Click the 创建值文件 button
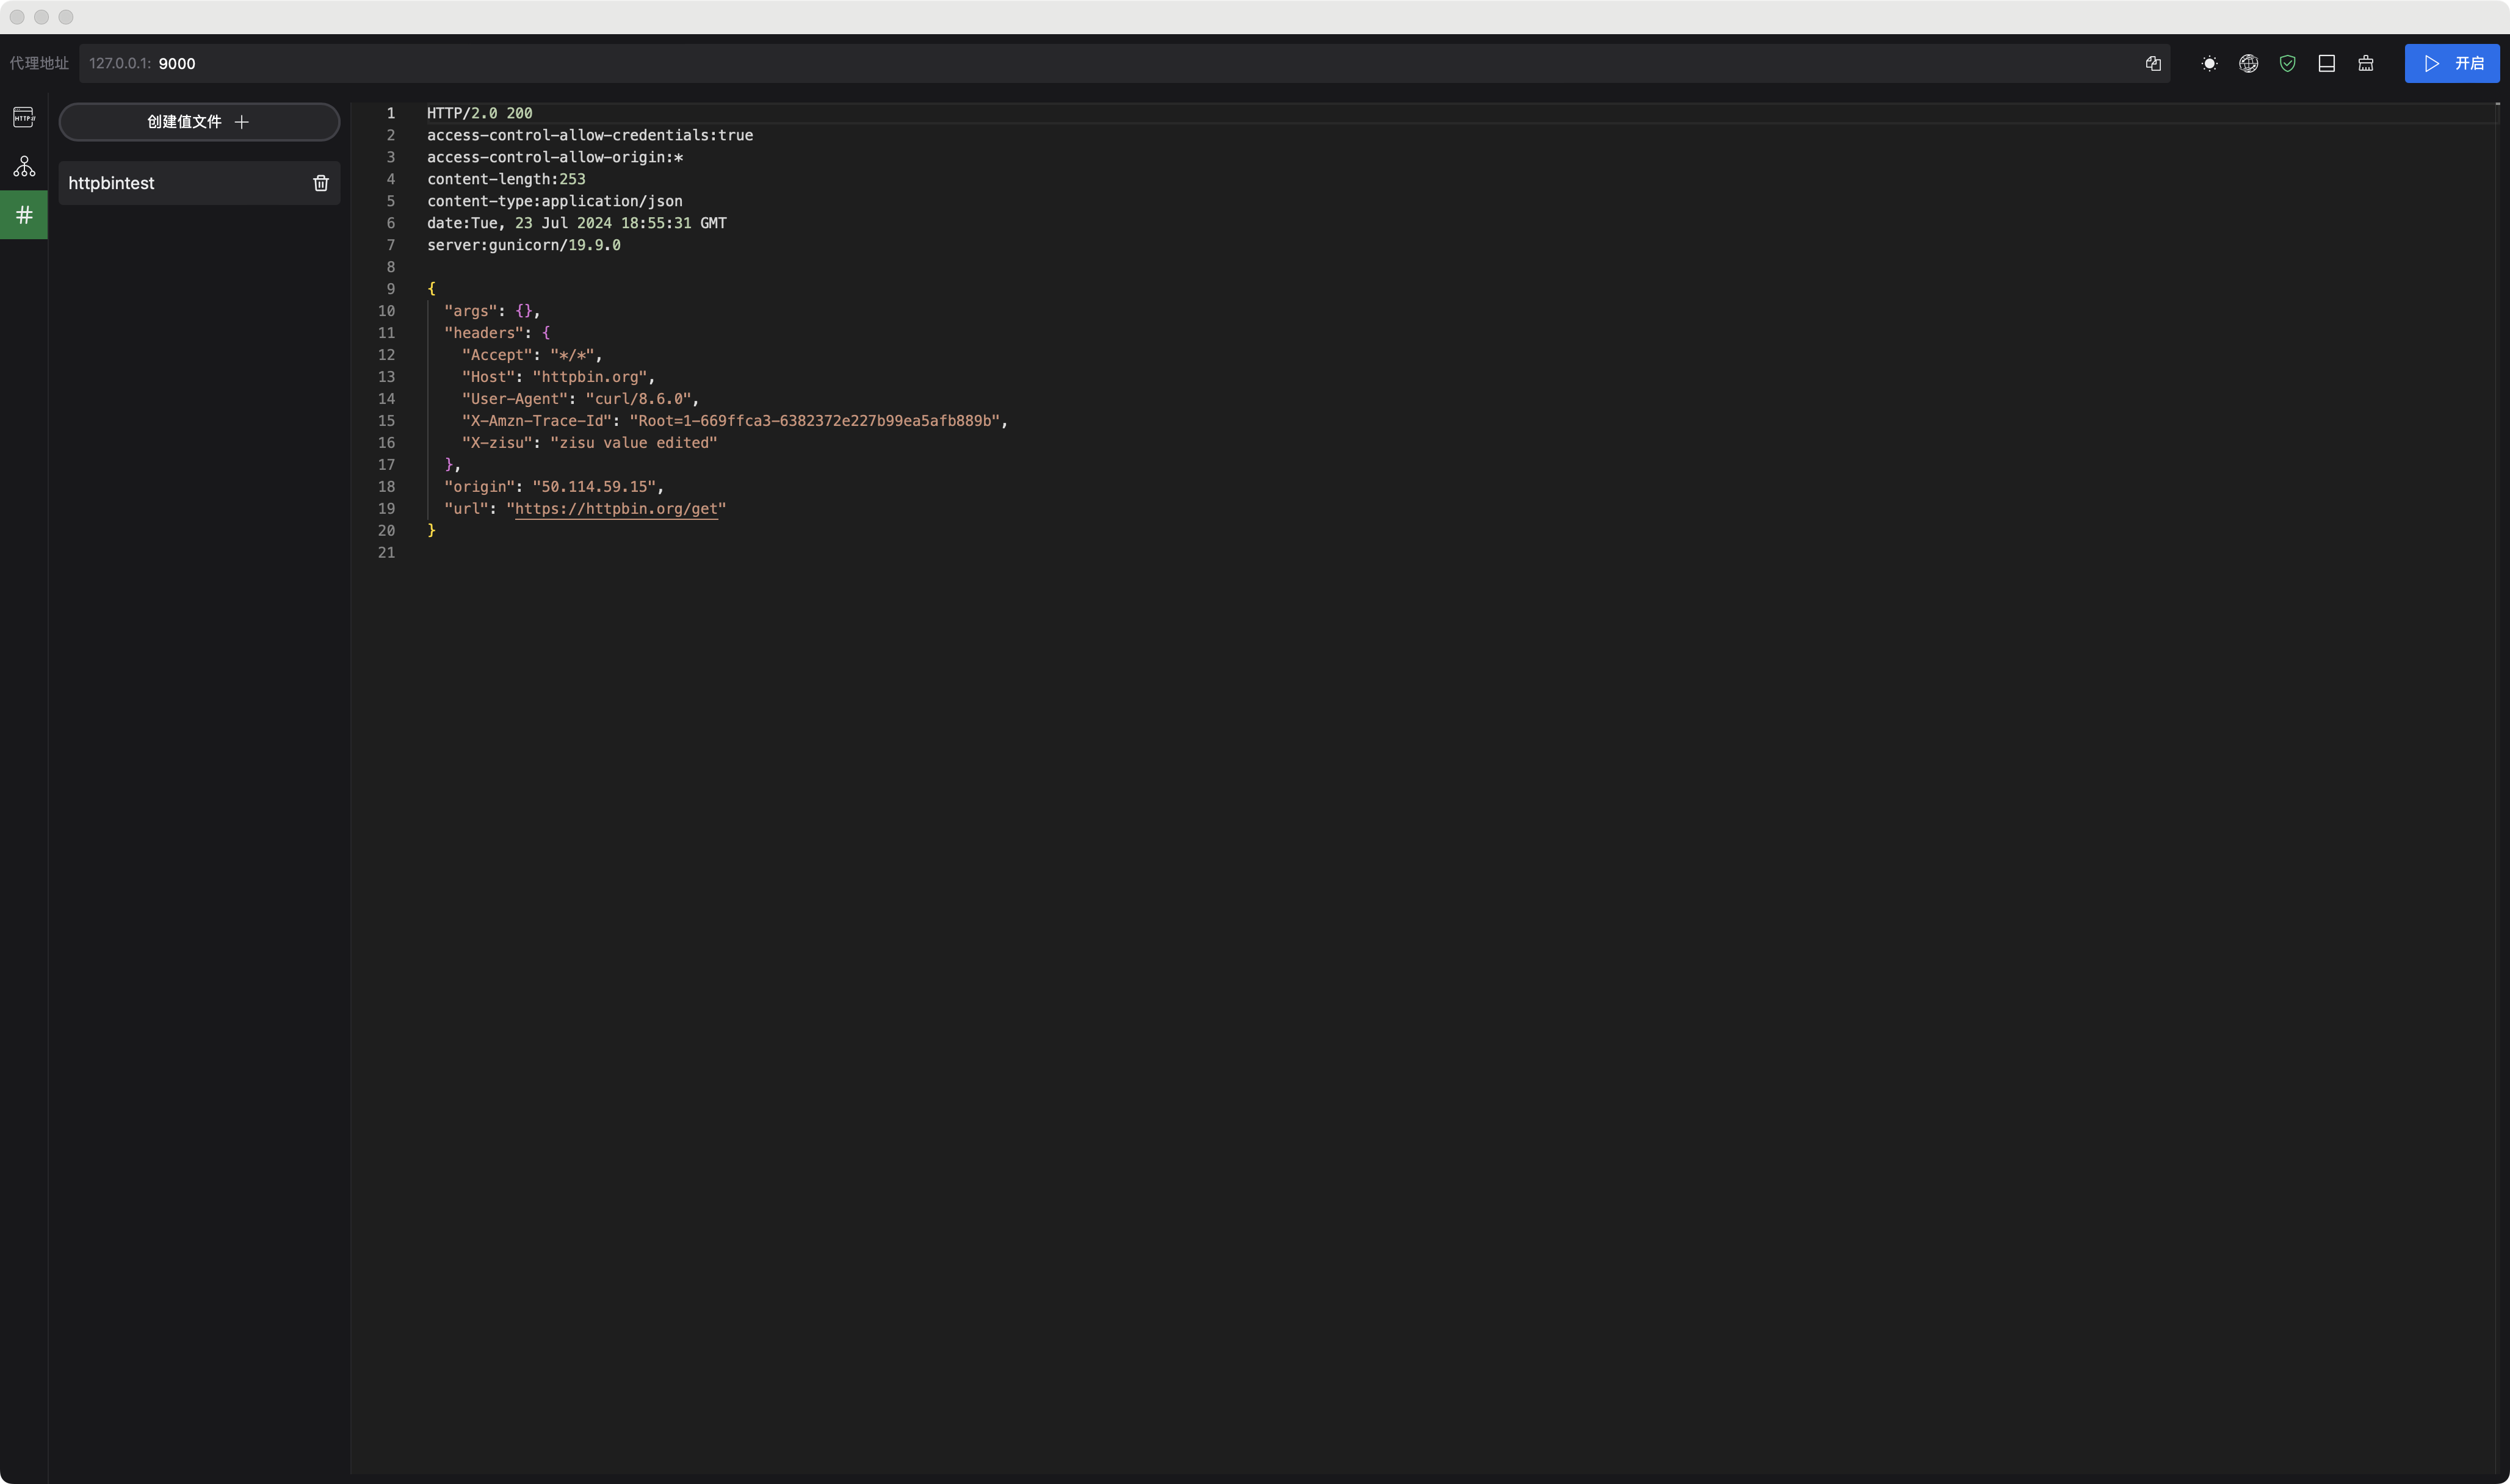The image size is (2510, 1484). tap(199, 122)
